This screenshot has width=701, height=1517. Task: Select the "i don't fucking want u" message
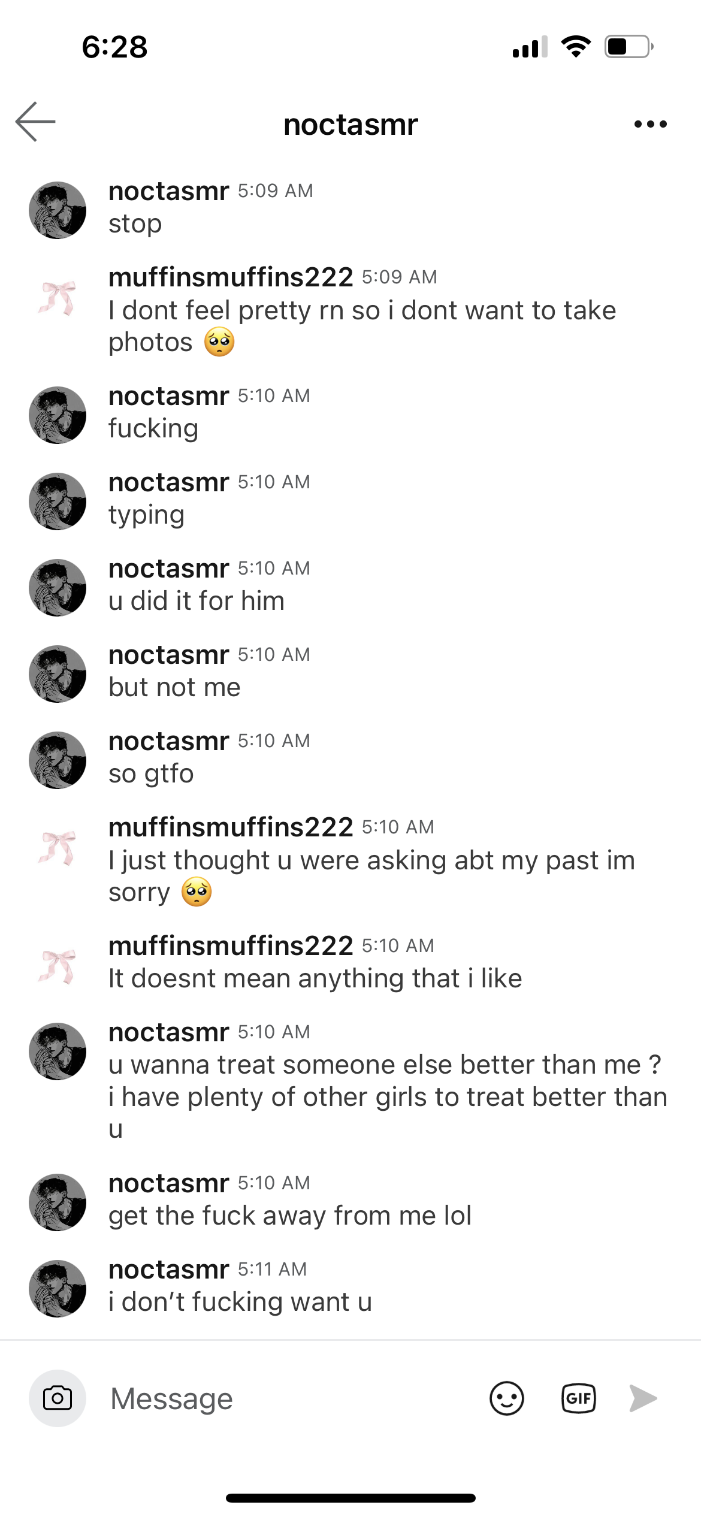[x=240, y=1302]
